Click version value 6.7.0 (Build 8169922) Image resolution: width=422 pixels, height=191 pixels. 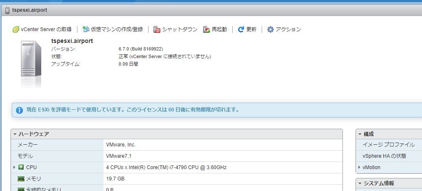point(141,49)
